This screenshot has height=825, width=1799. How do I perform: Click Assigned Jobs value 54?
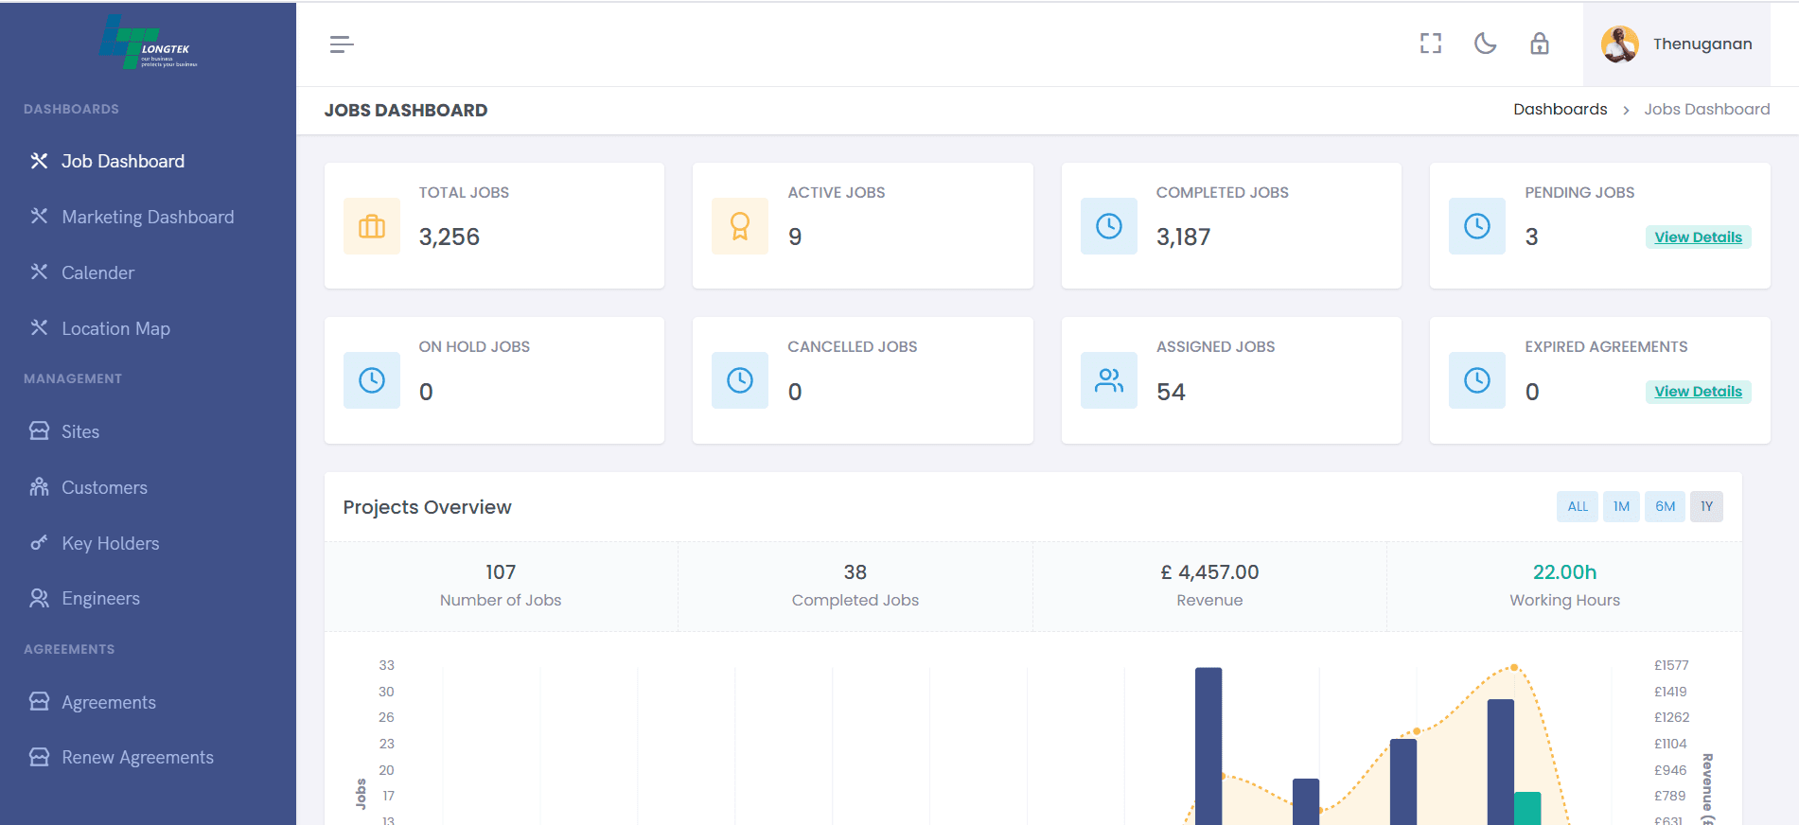tap(1171, 392)
